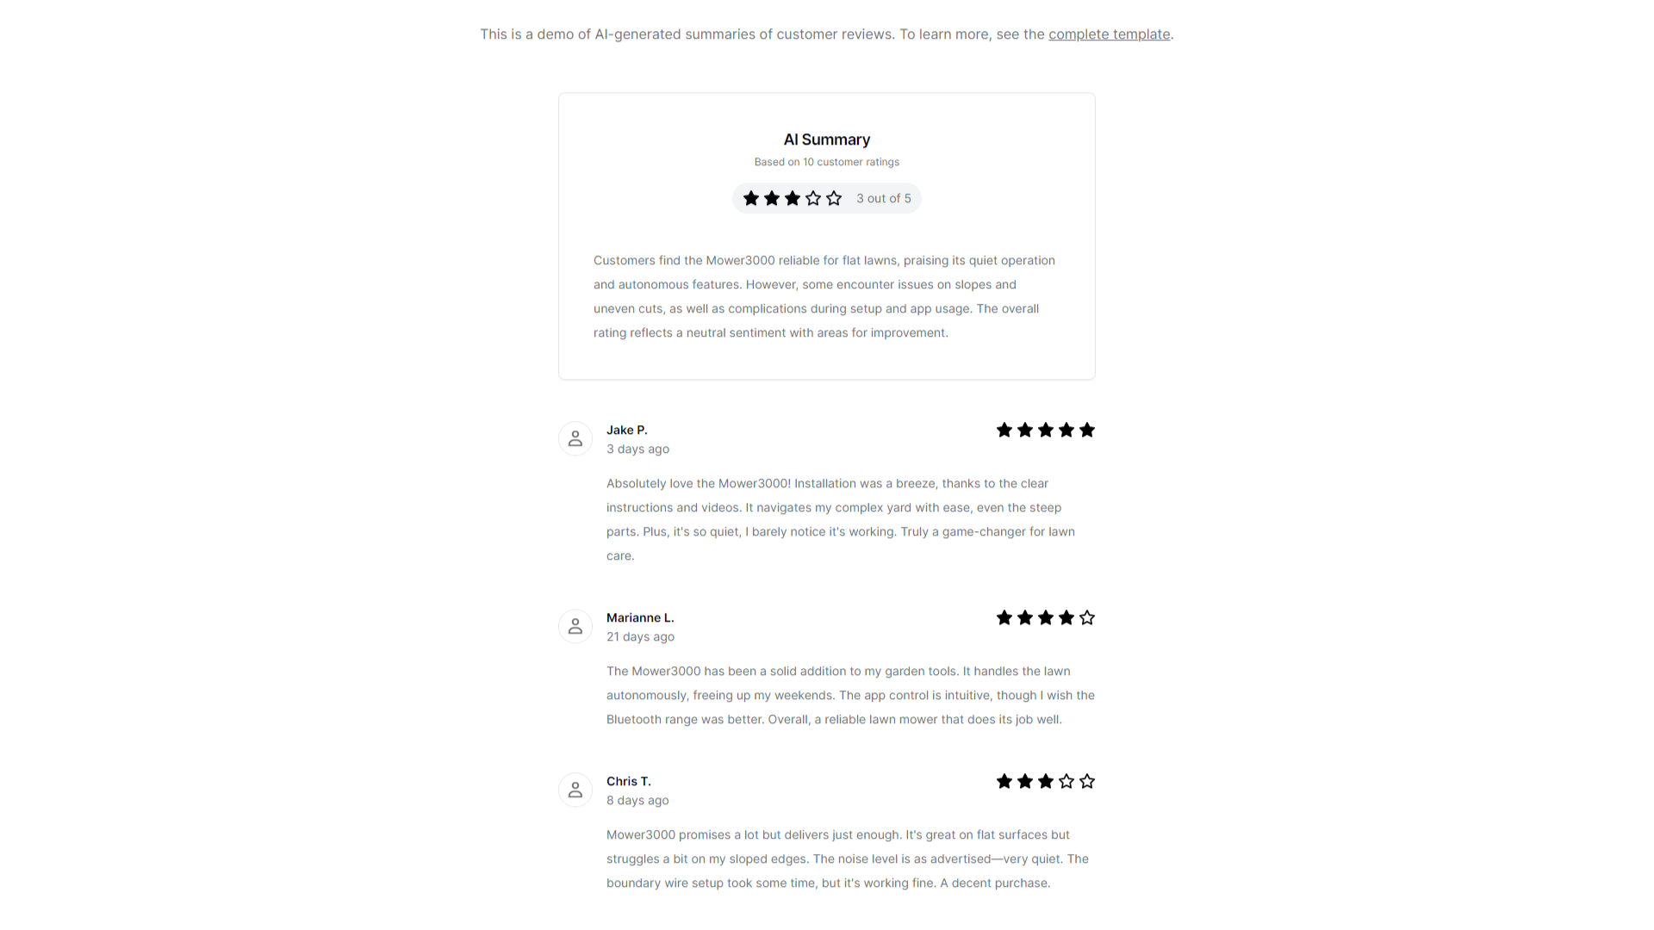Click Chris T.'s profile avatar icon

(x=575, y=790)
